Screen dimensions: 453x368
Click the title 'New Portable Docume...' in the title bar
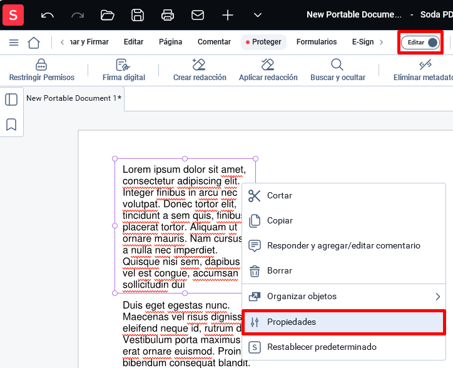(354, 14)
